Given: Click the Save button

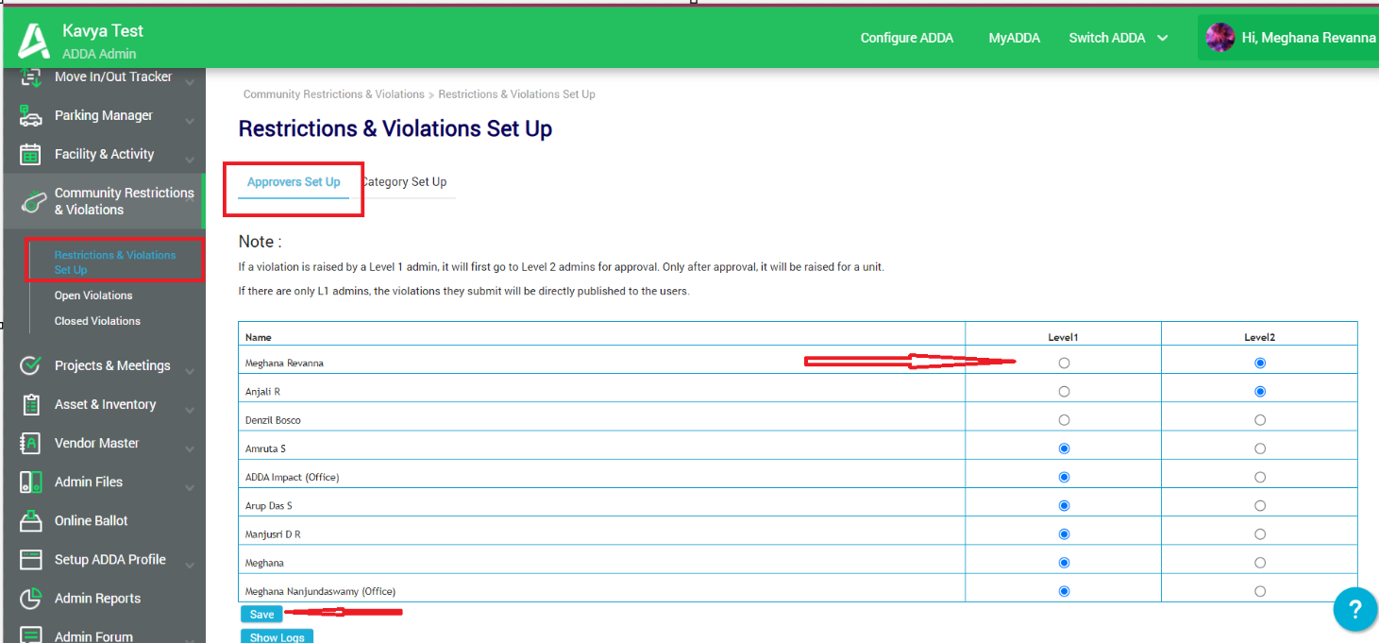Looking at the screenshot, I should tap(261, 614).
